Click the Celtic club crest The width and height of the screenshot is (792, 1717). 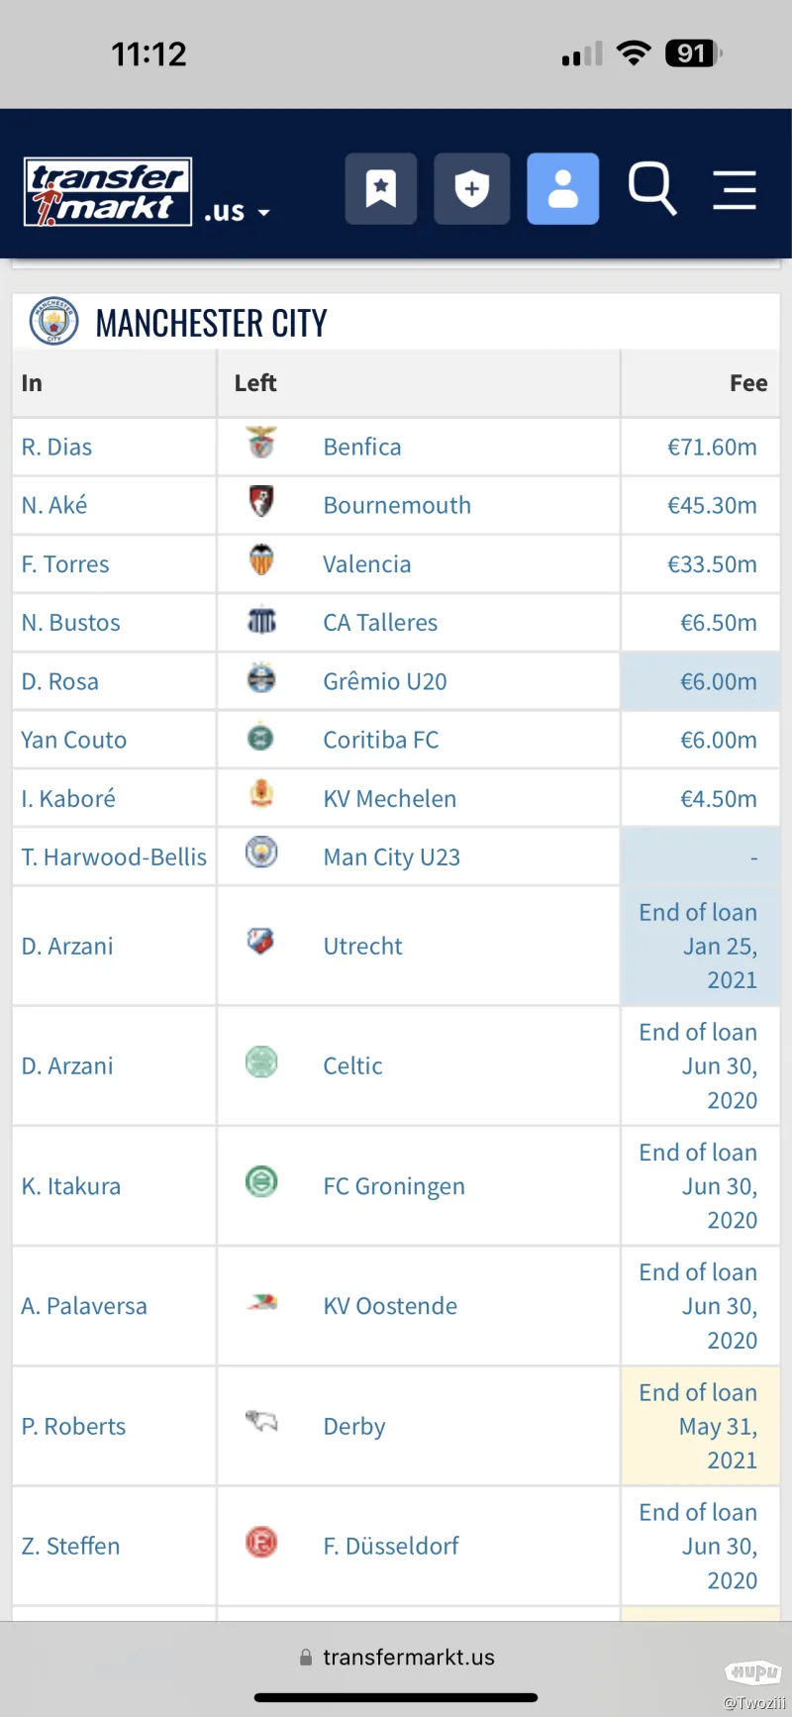click(261, 1062)
